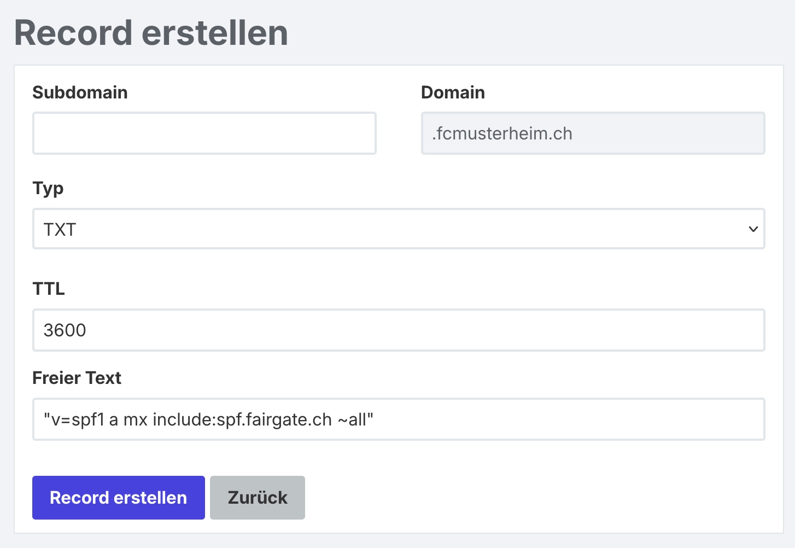The image size is (795, 548).
Task: Click the 3600 value in TTL
Action: point(65,330)
